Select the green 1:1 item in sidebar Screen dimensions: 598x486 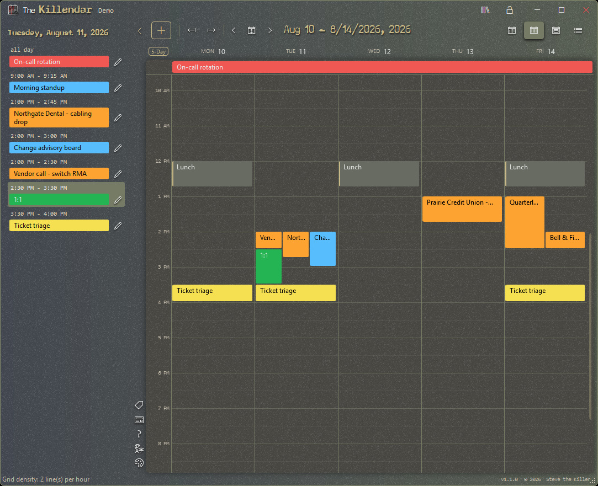click(59, 200)
